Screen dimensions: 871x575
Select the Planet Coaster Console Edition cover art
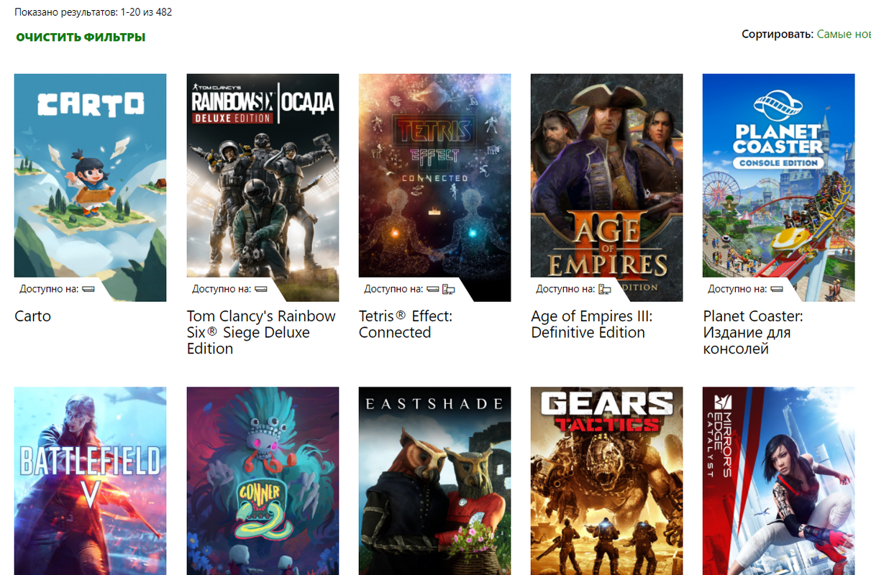point(779,187)
